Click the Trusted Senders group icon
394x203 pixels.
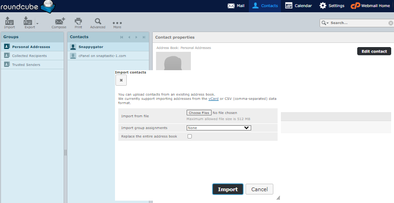click(x=7, y=65)
